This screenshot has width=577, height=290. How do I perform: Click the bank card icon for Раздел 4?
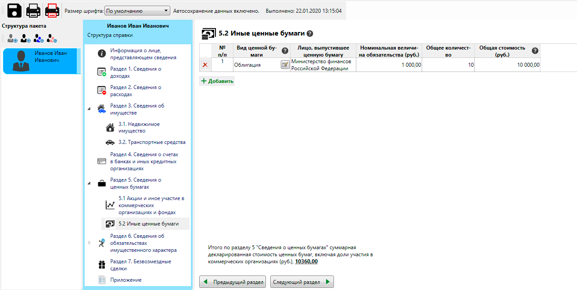[x=102, y=161]
